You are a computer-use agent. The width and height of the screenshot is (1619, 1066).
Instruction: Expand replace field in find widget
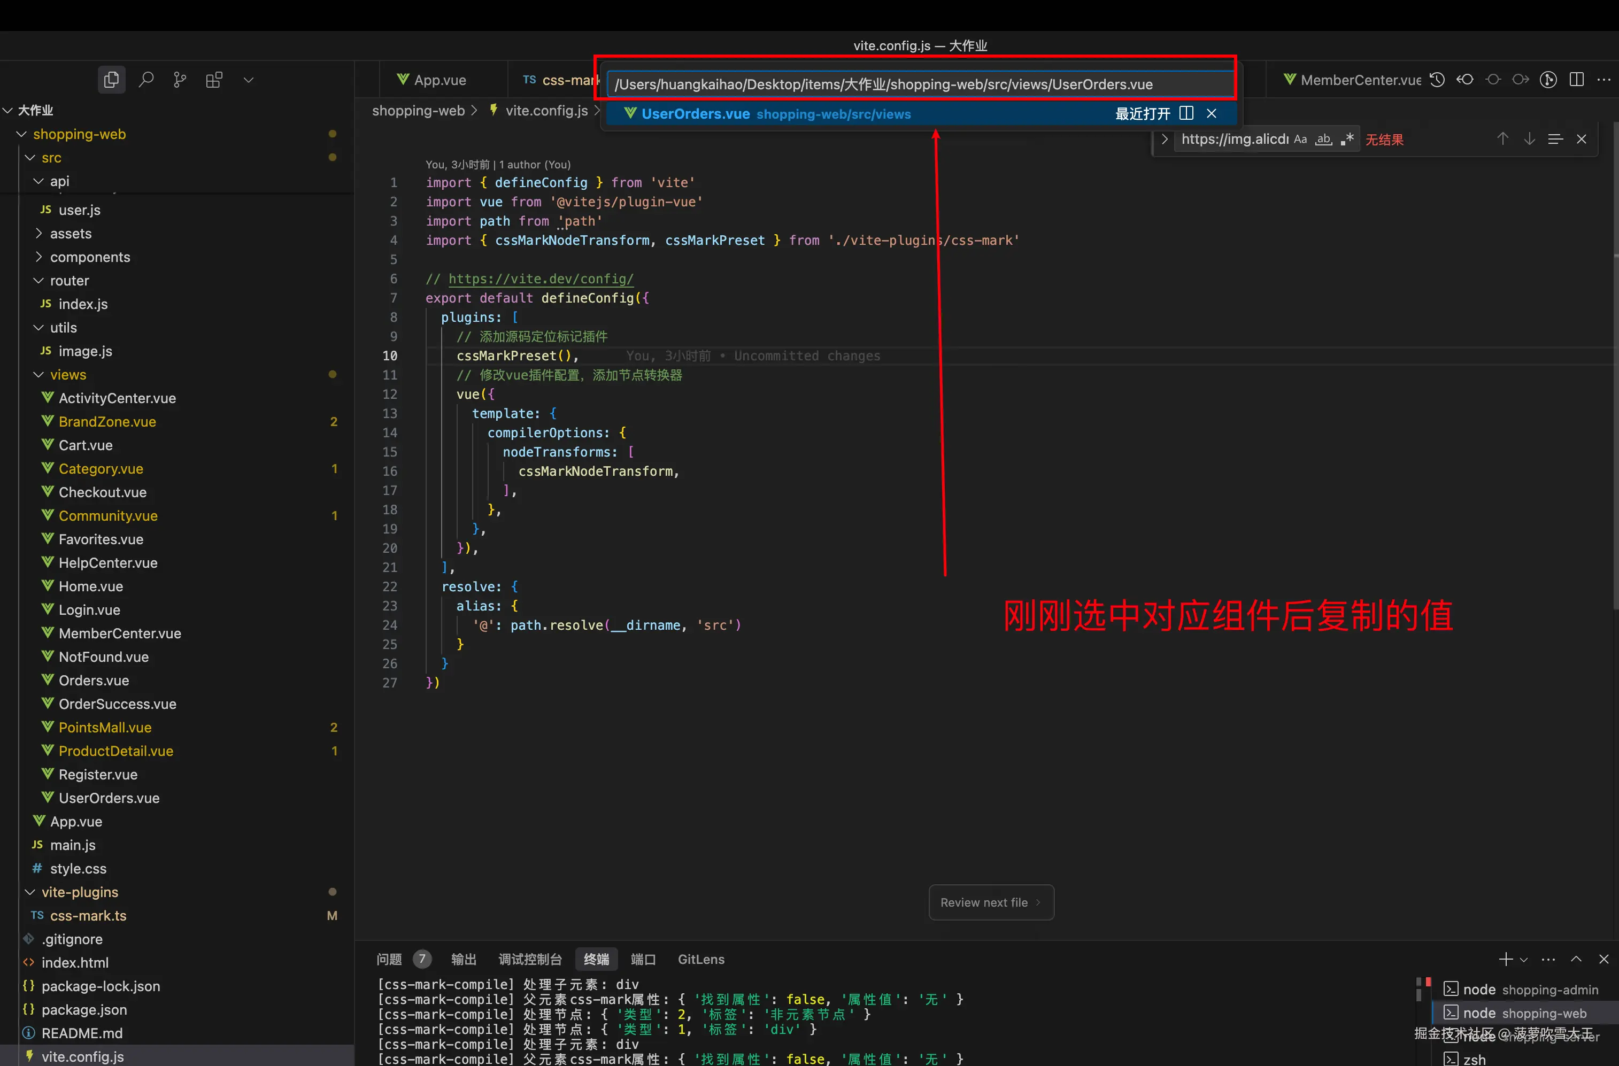click(1164, 140)
